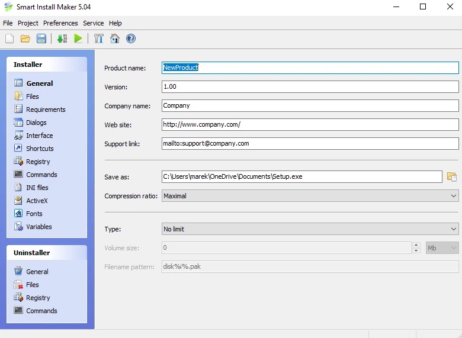Click the ActiveX sidebar icon

click(x=18, y=200)
